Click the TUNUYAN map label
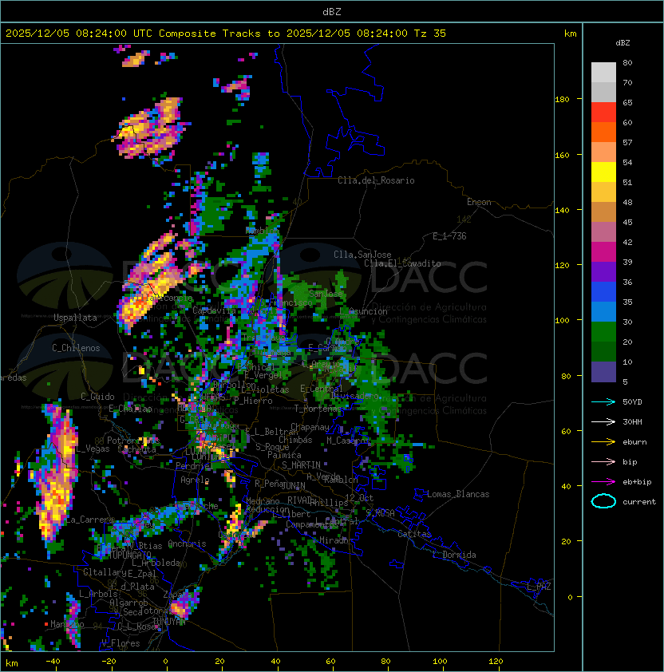Screen dimensions: 664x672 (x=169, y=621)
